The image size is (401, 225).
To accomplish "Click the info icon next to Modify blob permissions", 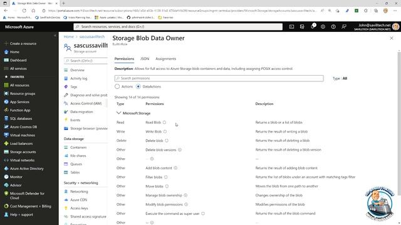I will (x=186, y=204).
